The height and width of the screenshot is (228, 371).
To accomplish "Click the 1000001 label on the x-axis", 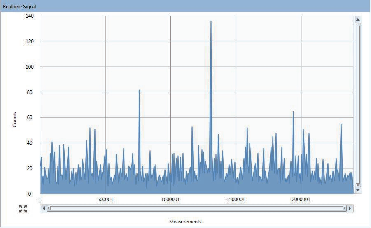I will [x=170, y=200].
